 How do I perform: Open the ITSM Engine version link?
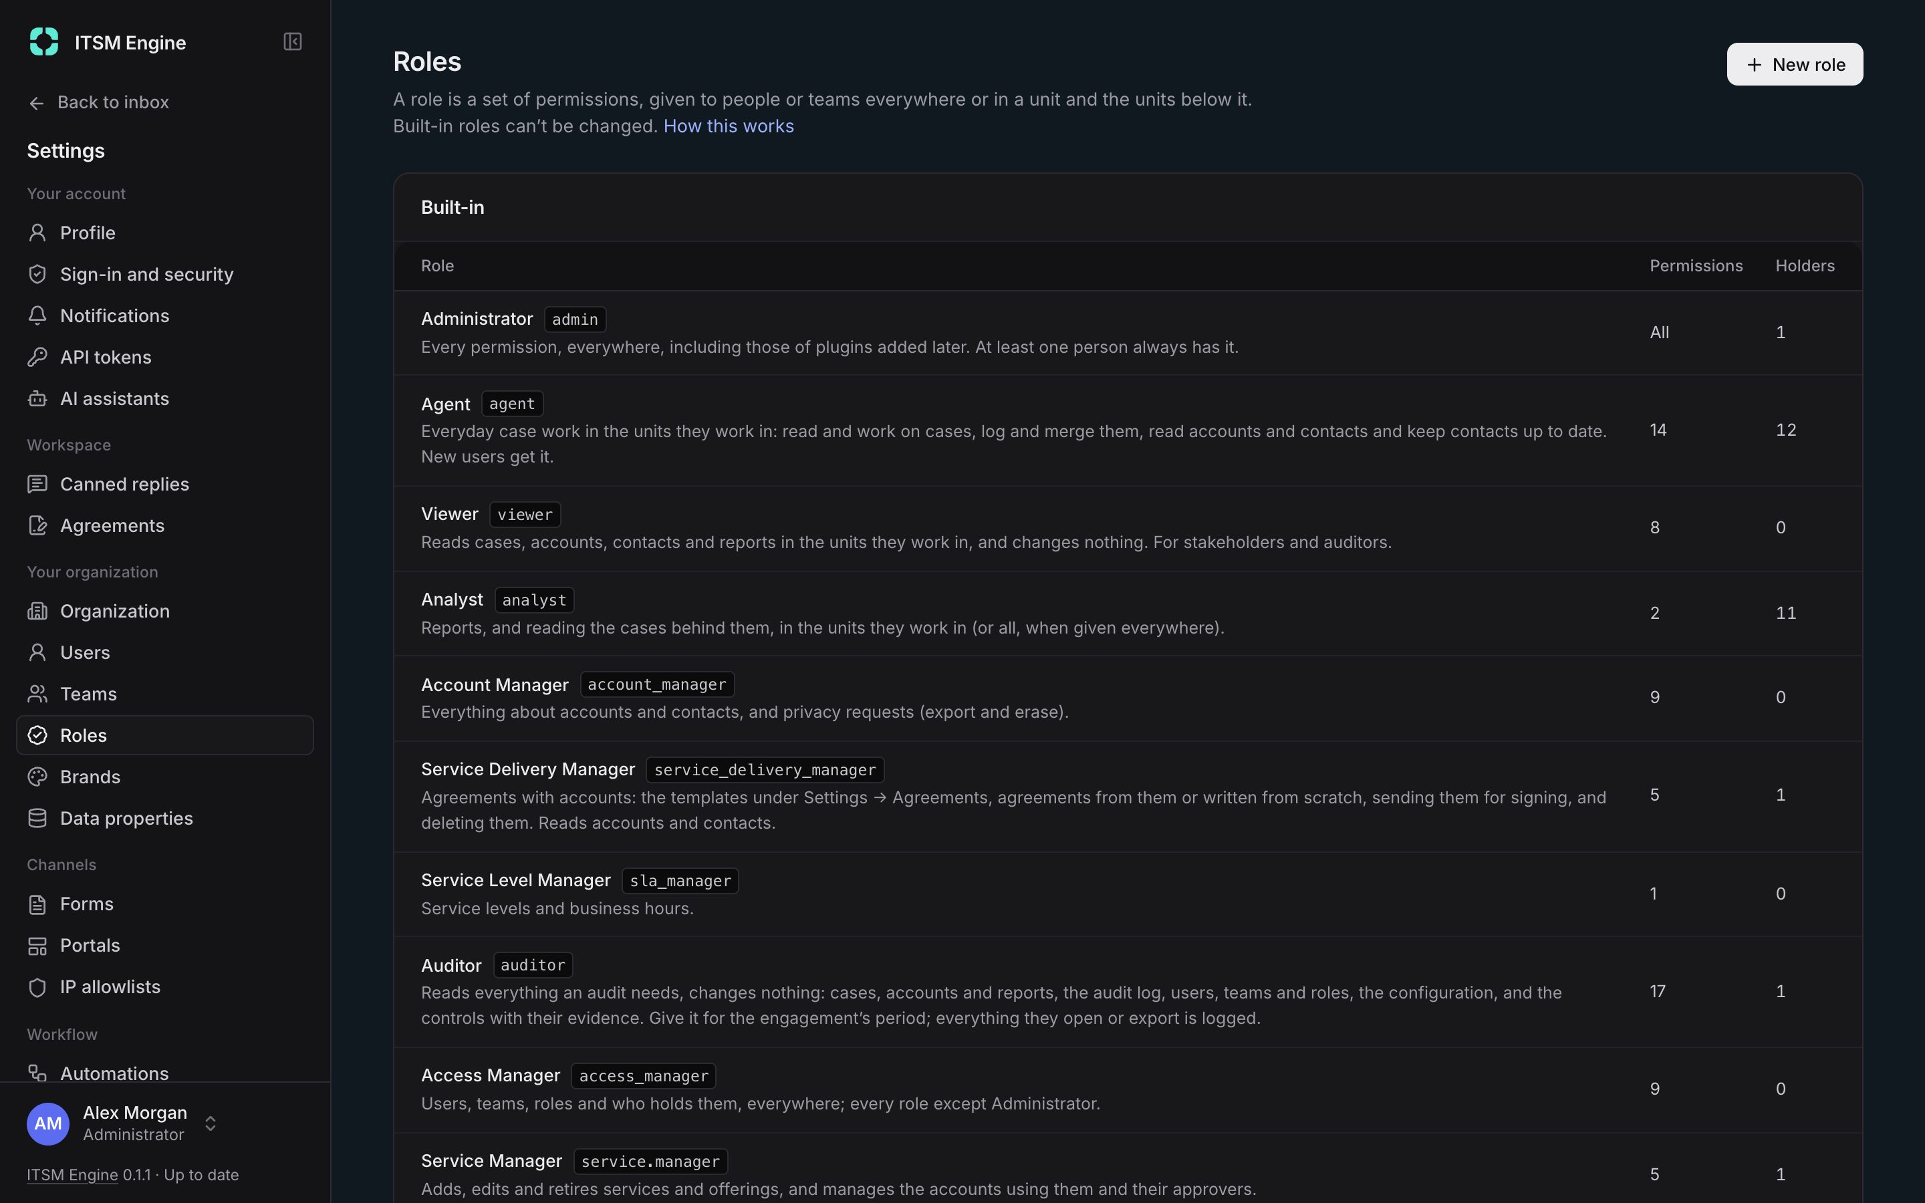click(72, 1175)
